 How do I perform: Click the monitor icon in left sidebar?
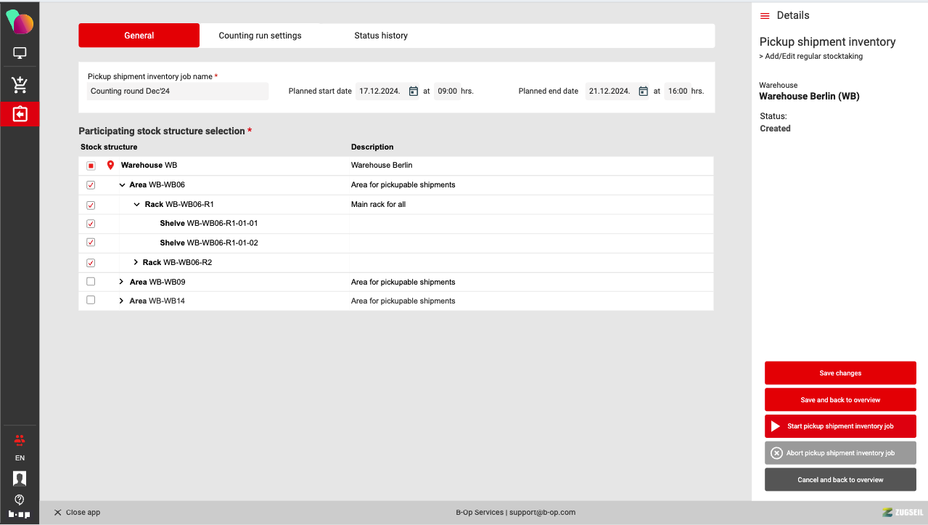(20, 53)
